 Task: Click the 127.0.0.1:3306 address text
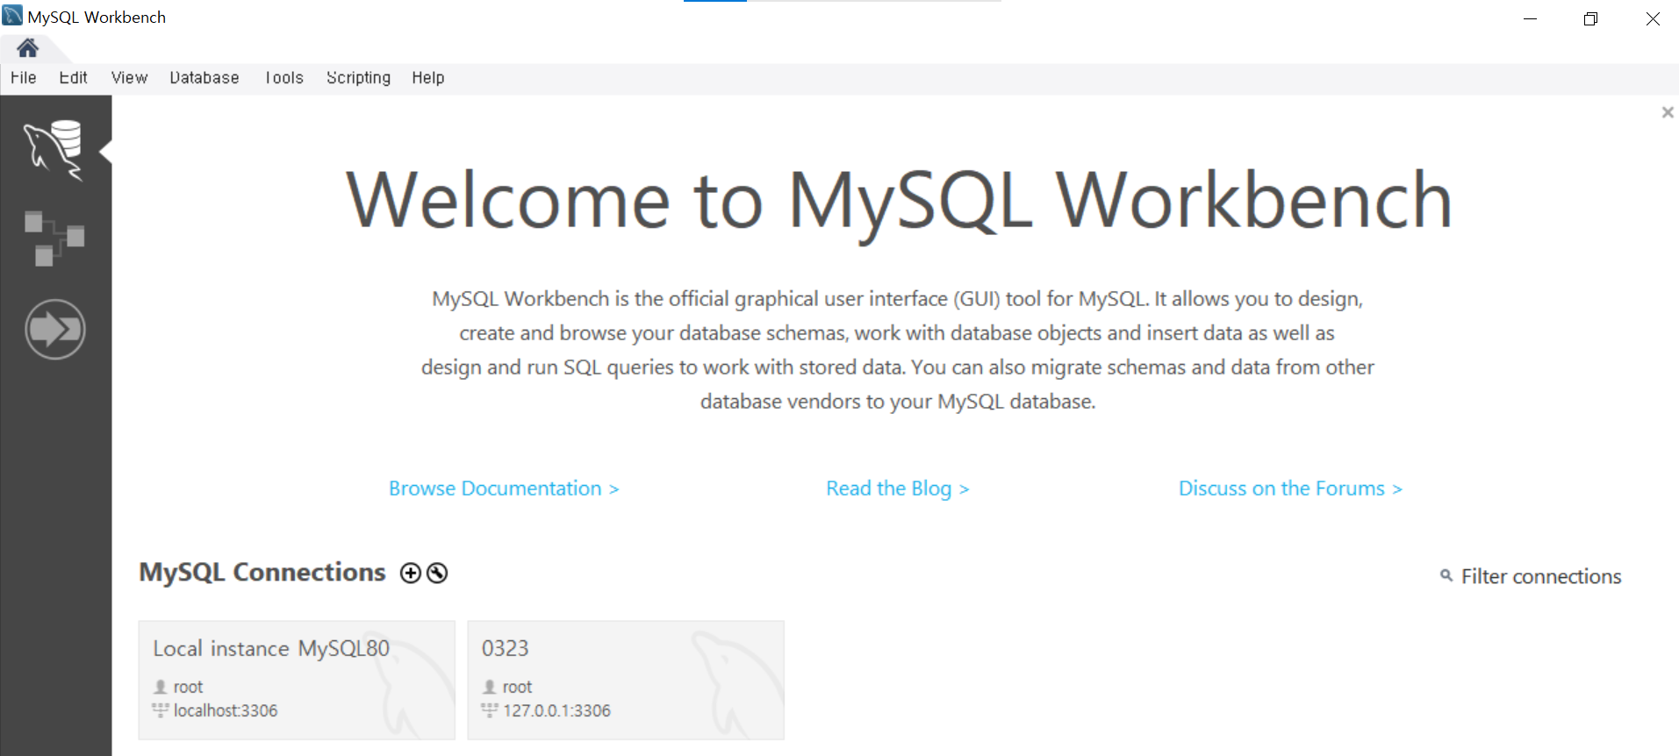[x=556, y=710]
